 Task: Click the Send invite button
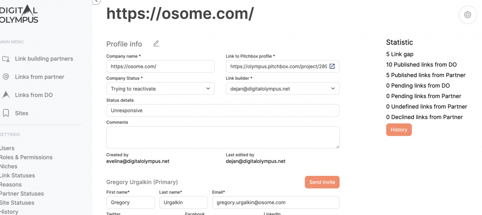[322, 182]
